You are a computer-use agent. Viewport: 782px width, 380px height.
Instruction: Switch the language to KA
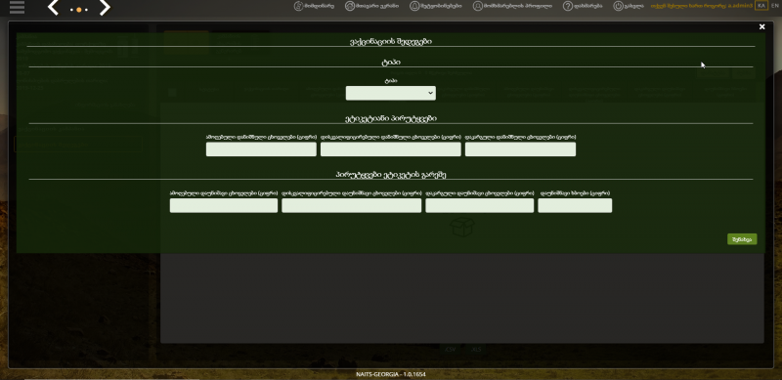click(x=761, y=6)
